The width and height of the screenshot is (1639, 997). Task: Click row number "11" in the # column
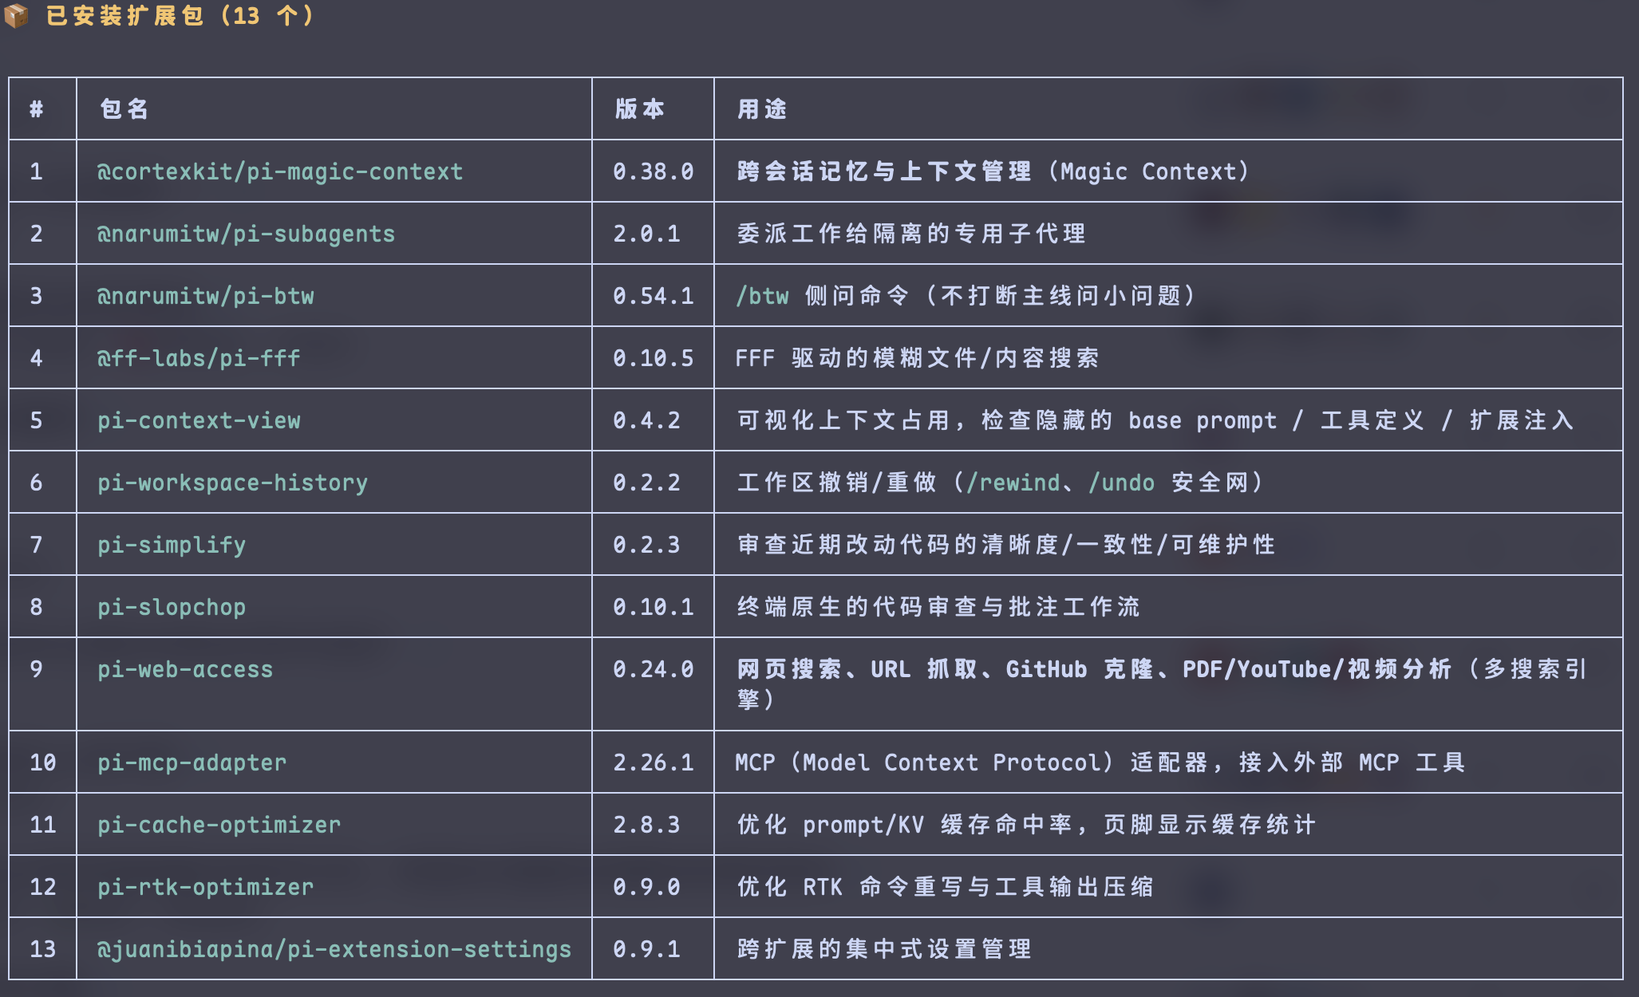coord(43,825)
